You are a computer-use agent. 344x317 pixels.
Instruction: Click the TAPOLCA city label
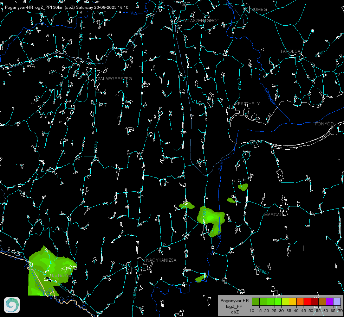290,51
